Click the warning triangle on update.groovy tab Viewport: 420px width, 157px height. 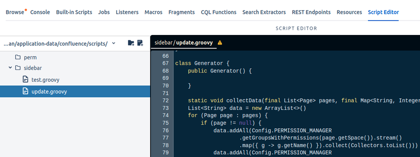(x=220, y=43)
